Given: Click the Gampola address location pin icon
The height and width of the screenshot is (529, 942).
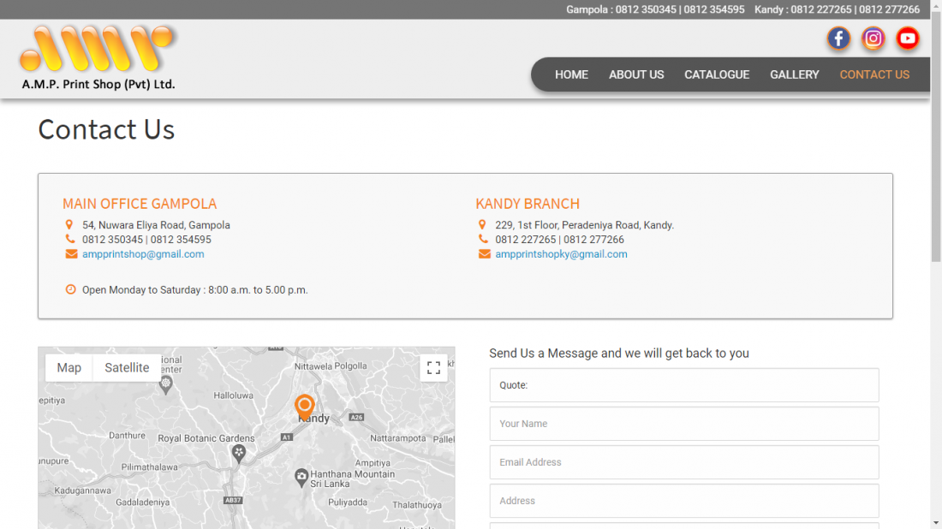Looking at the screenshot, I should [x=69, y=224].
